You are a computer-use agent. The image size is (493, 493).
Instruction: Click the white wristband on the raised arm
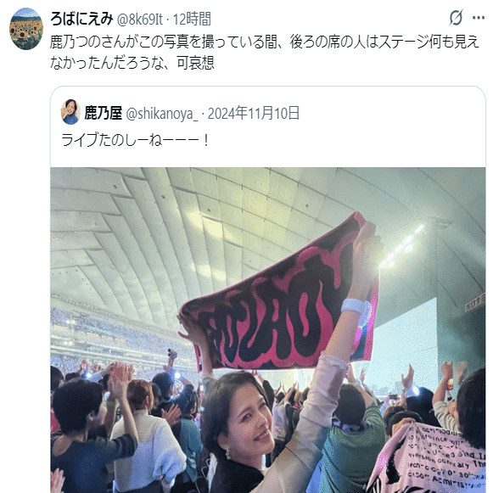[x=355, y=305]
